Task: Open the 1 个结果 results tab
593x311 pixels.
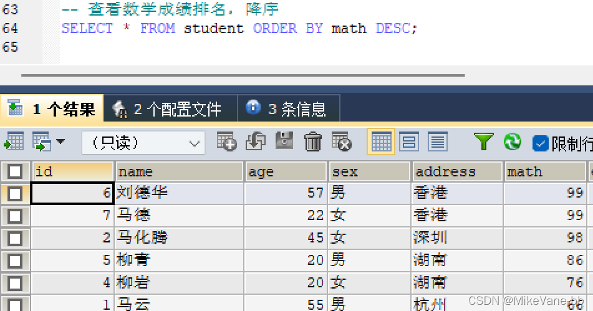Action: coord(52,109)
